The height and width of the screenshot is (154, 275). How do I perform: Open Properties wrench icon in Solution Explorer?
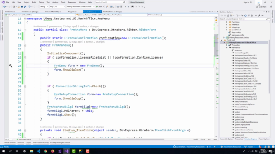[259, 15]
